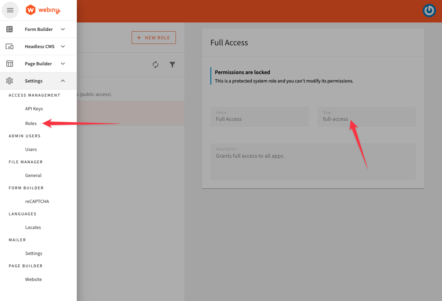Click the Headless CMS icon
The image size is (442, 301).
click(x=10, y=46)
